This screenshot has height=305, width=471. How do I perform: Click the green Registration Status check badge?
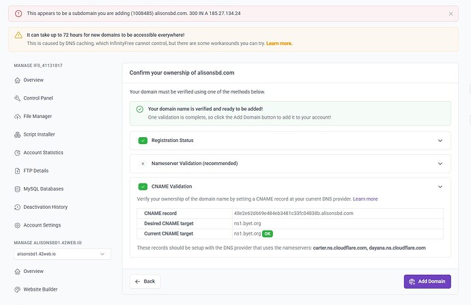[x=143, y=141]
